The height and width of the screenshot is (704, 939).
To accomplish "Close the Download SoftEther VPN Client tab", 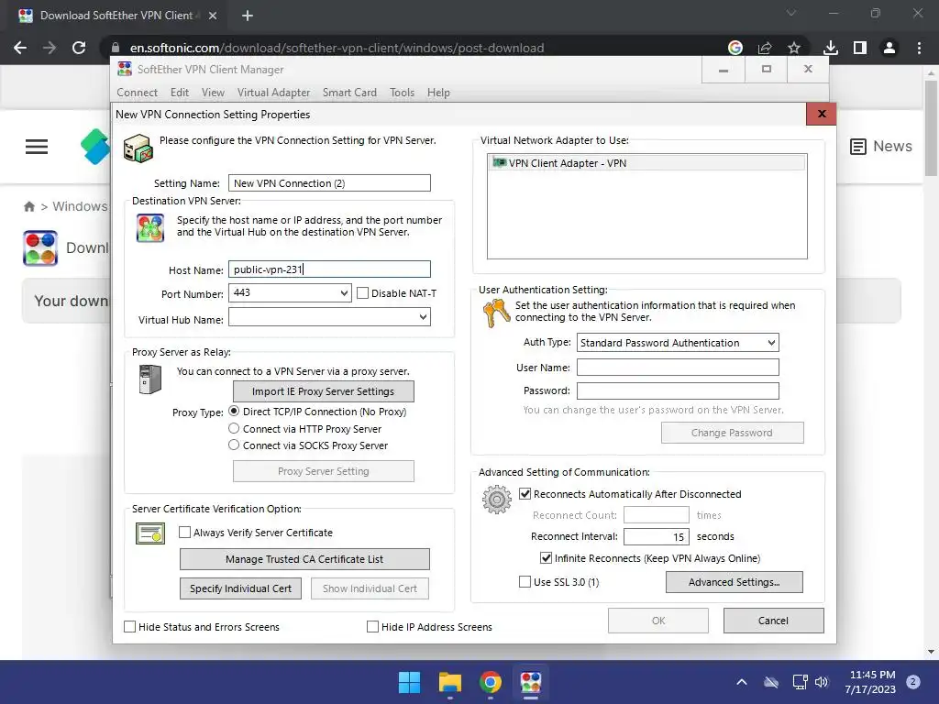I will click(213, 16).
